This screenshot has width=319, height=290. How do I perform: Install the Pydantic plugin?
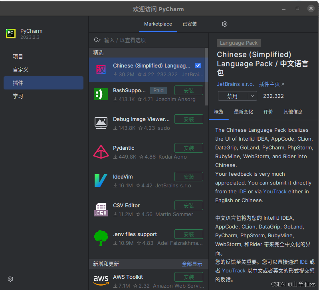189,148
